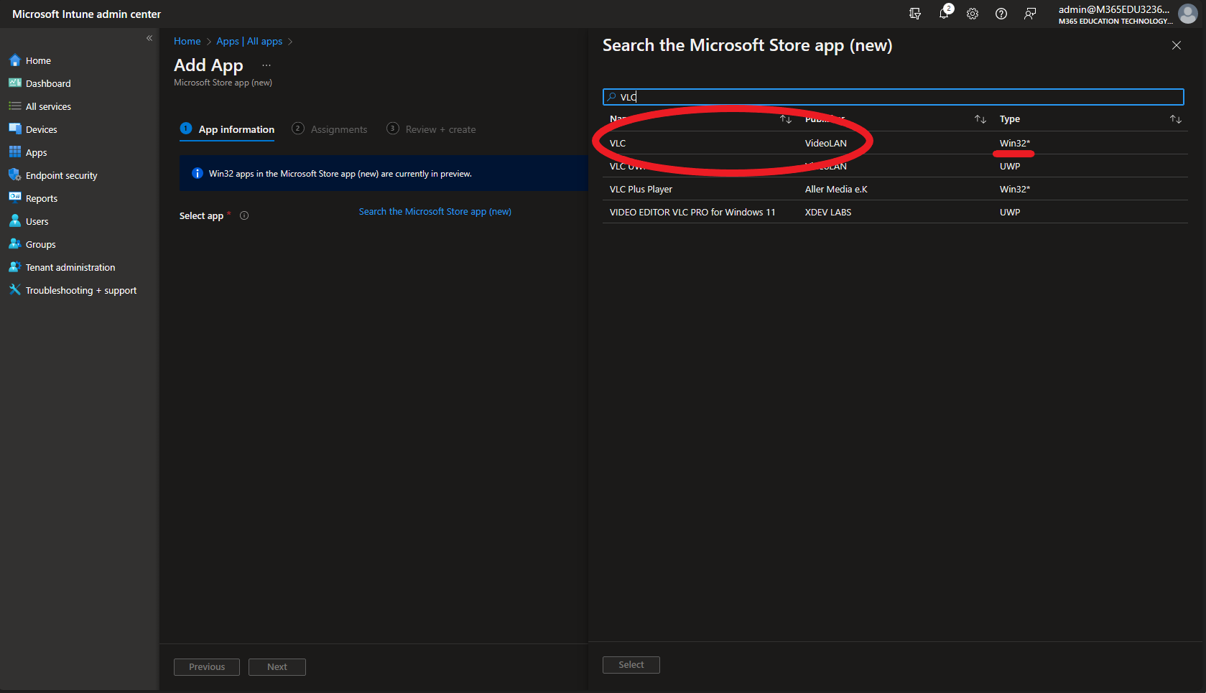This screenshot has width=1206, height=693.
Task: Click the Apps | All apps breadcrumb
Action: pyautogui.click(x=249, y=41)
